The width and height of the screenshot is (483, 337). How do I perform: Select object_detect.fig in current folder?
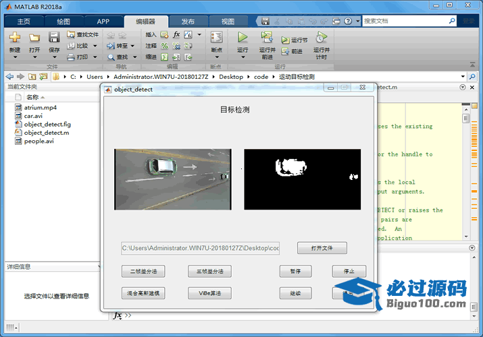47,125
